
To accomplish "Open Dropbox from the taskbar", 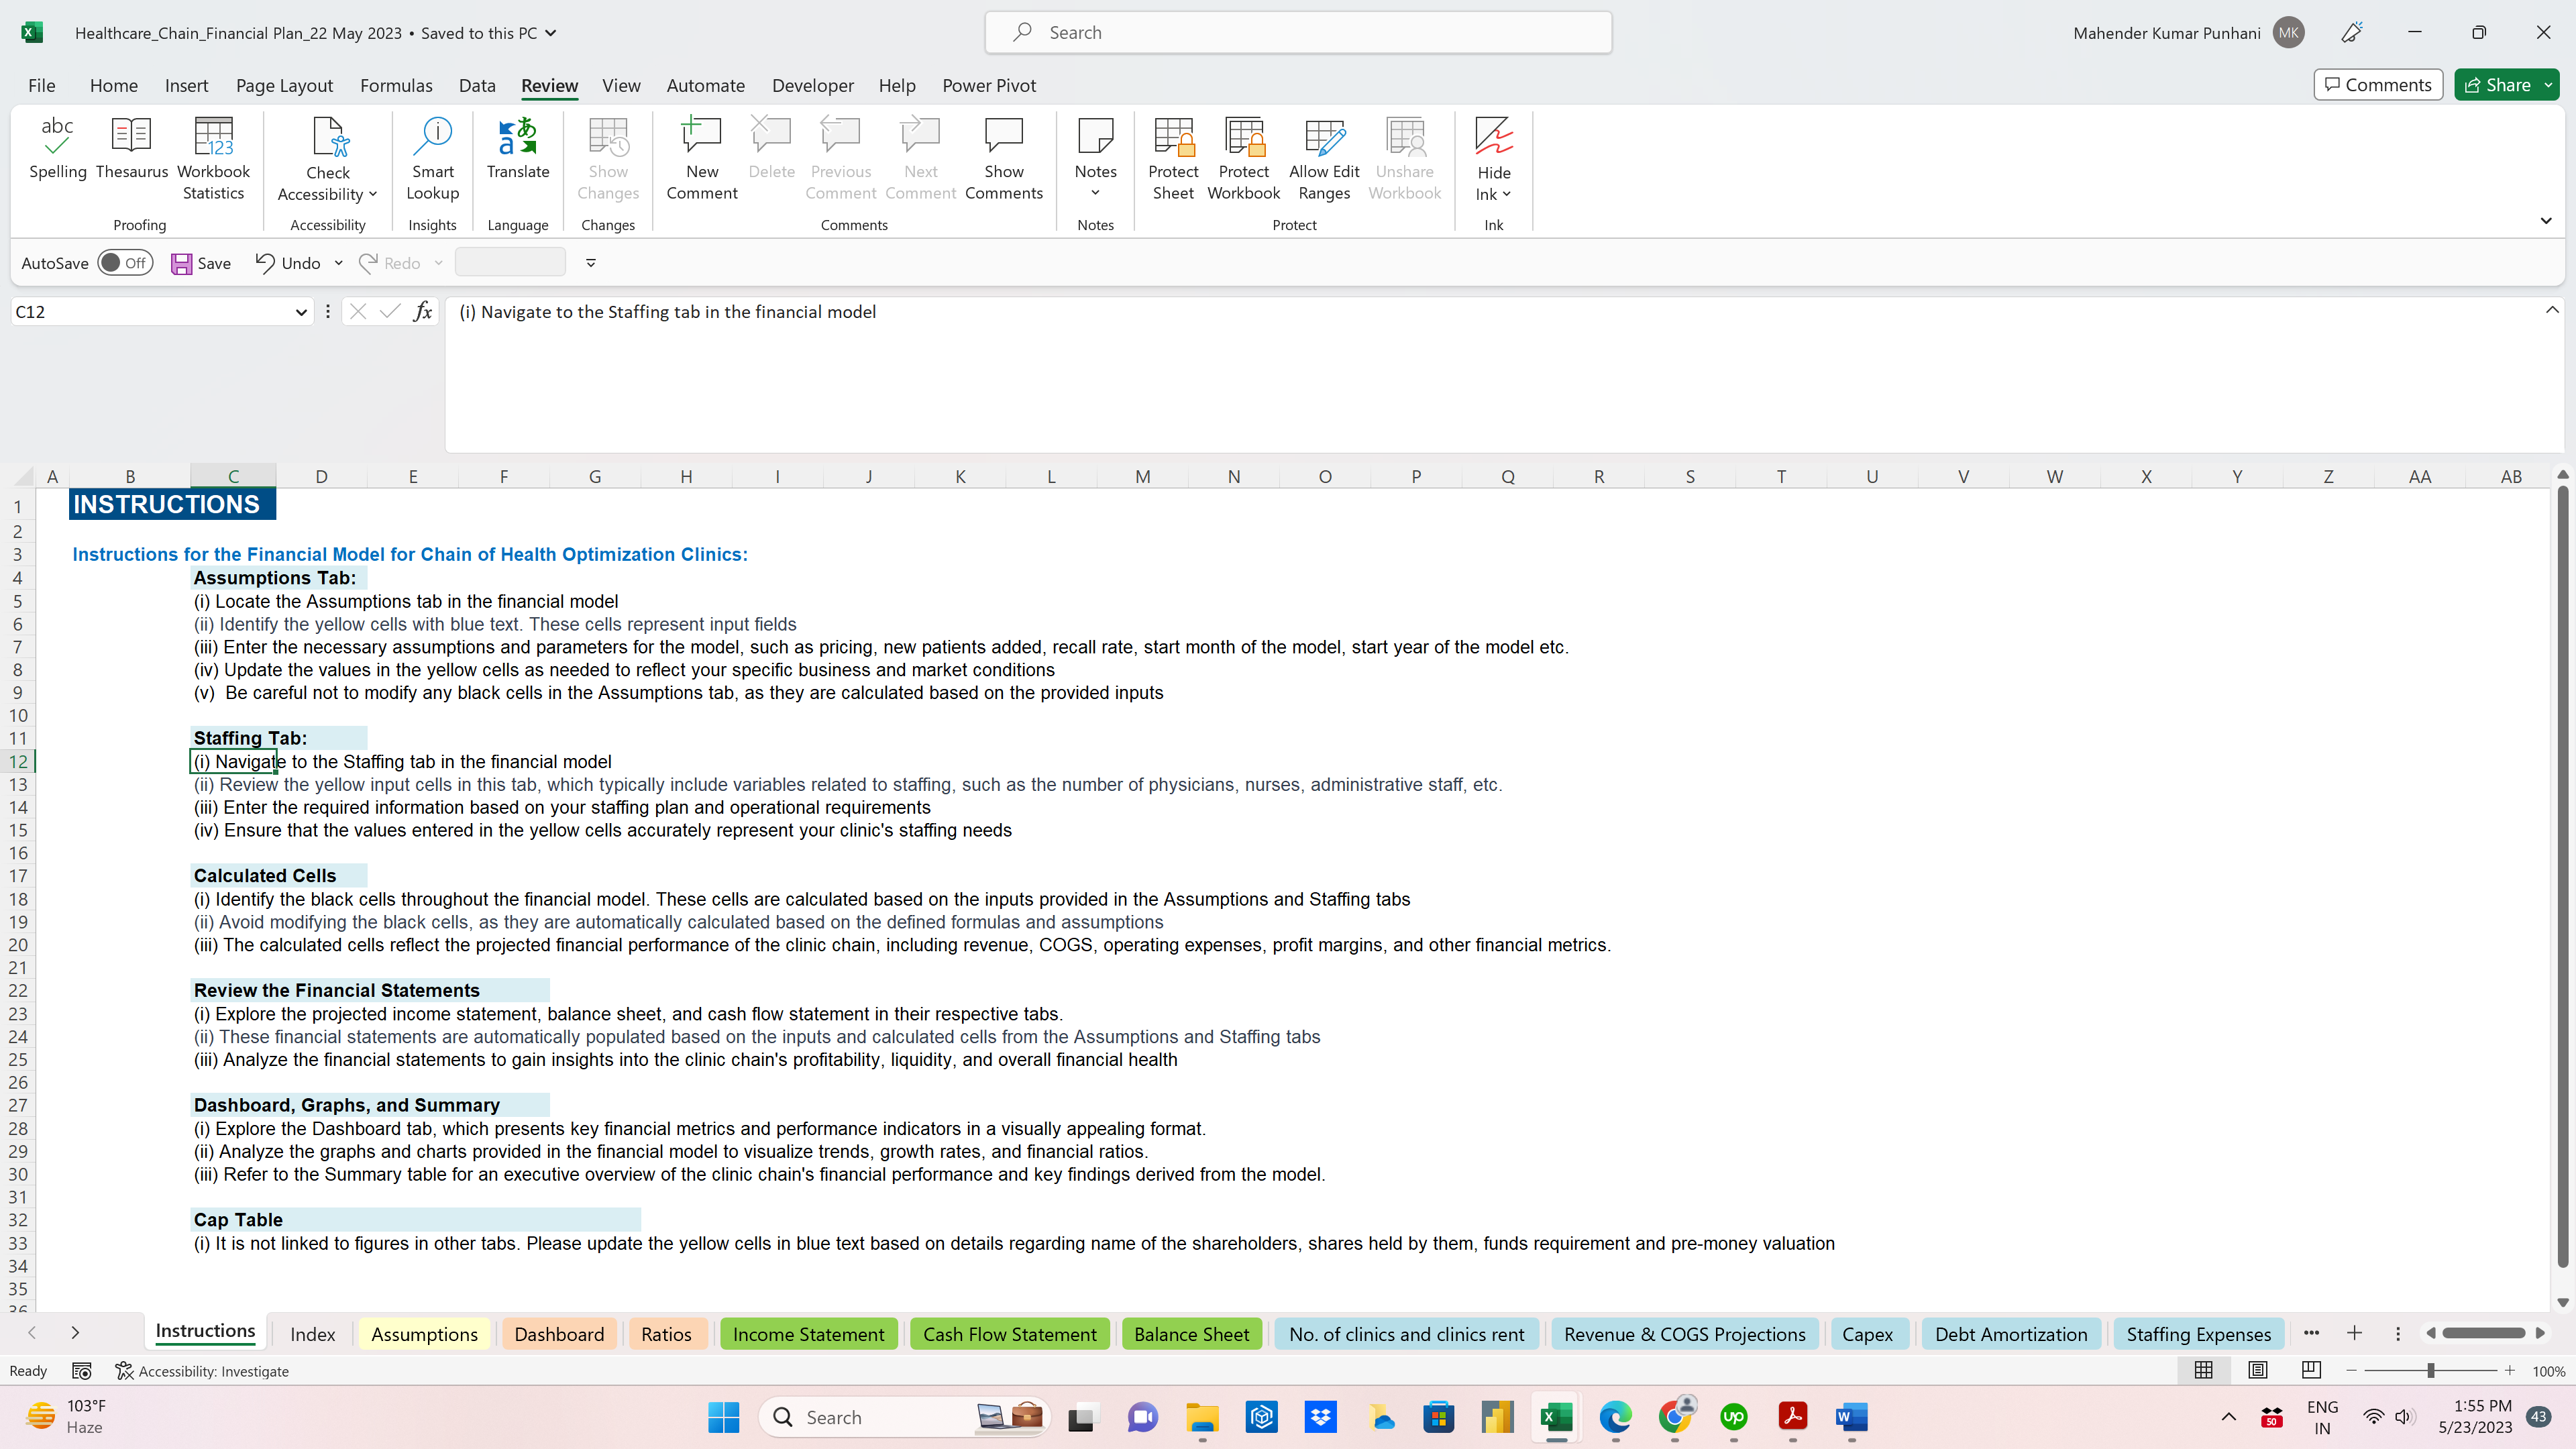I will pyautogui.click(x=1320, y=1417).
